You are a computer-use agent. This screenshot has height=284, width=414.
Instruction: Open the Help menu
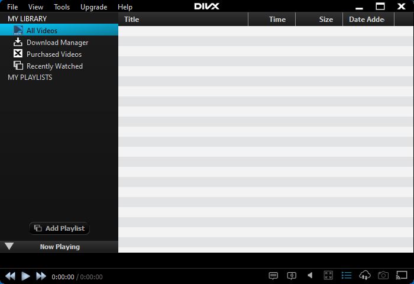125,7
